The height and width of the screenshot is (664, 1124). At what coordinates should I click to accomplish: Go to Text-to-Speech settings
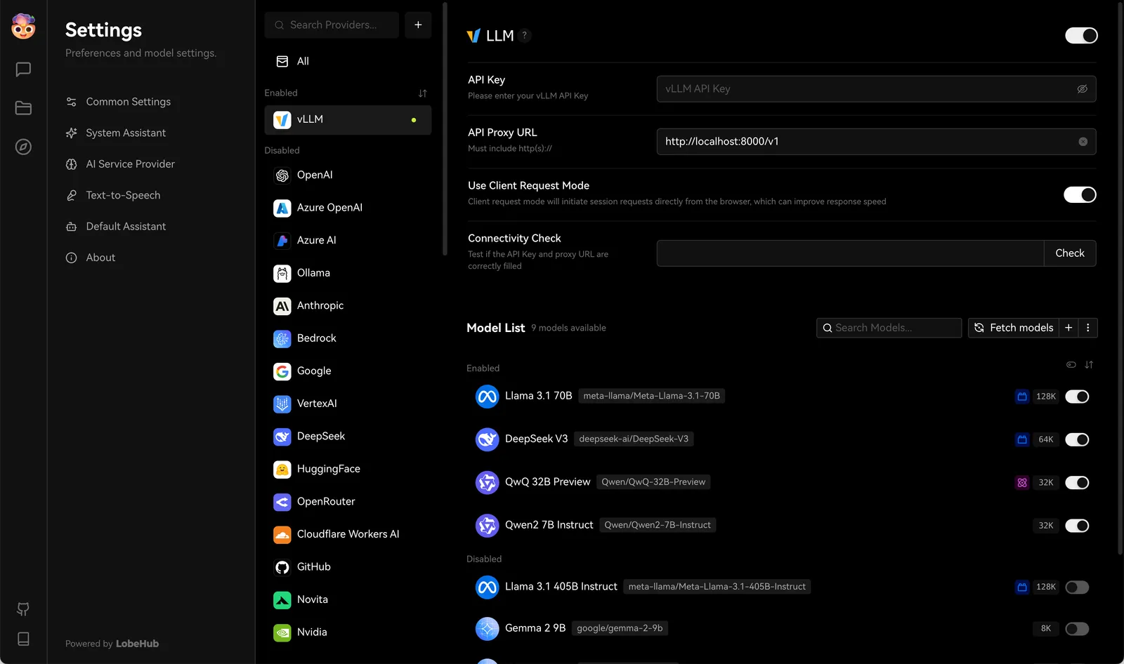(x=123, y=195)
